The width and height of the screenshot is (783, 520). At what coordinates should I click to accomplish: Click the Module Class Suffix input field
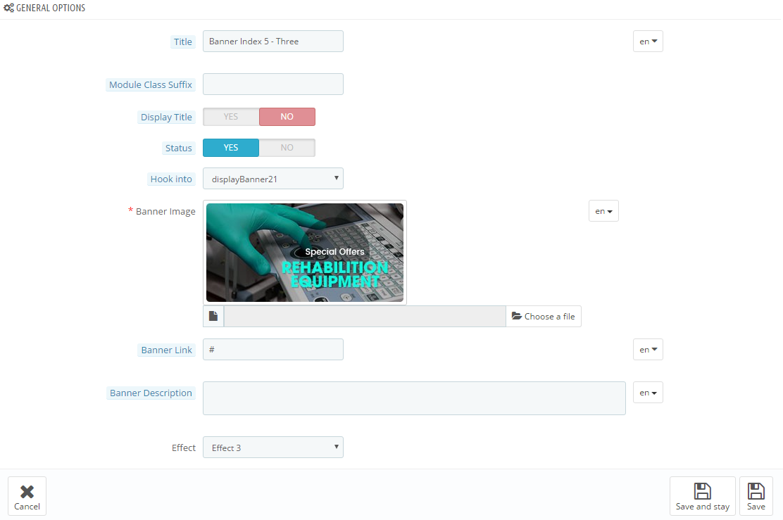273,84
